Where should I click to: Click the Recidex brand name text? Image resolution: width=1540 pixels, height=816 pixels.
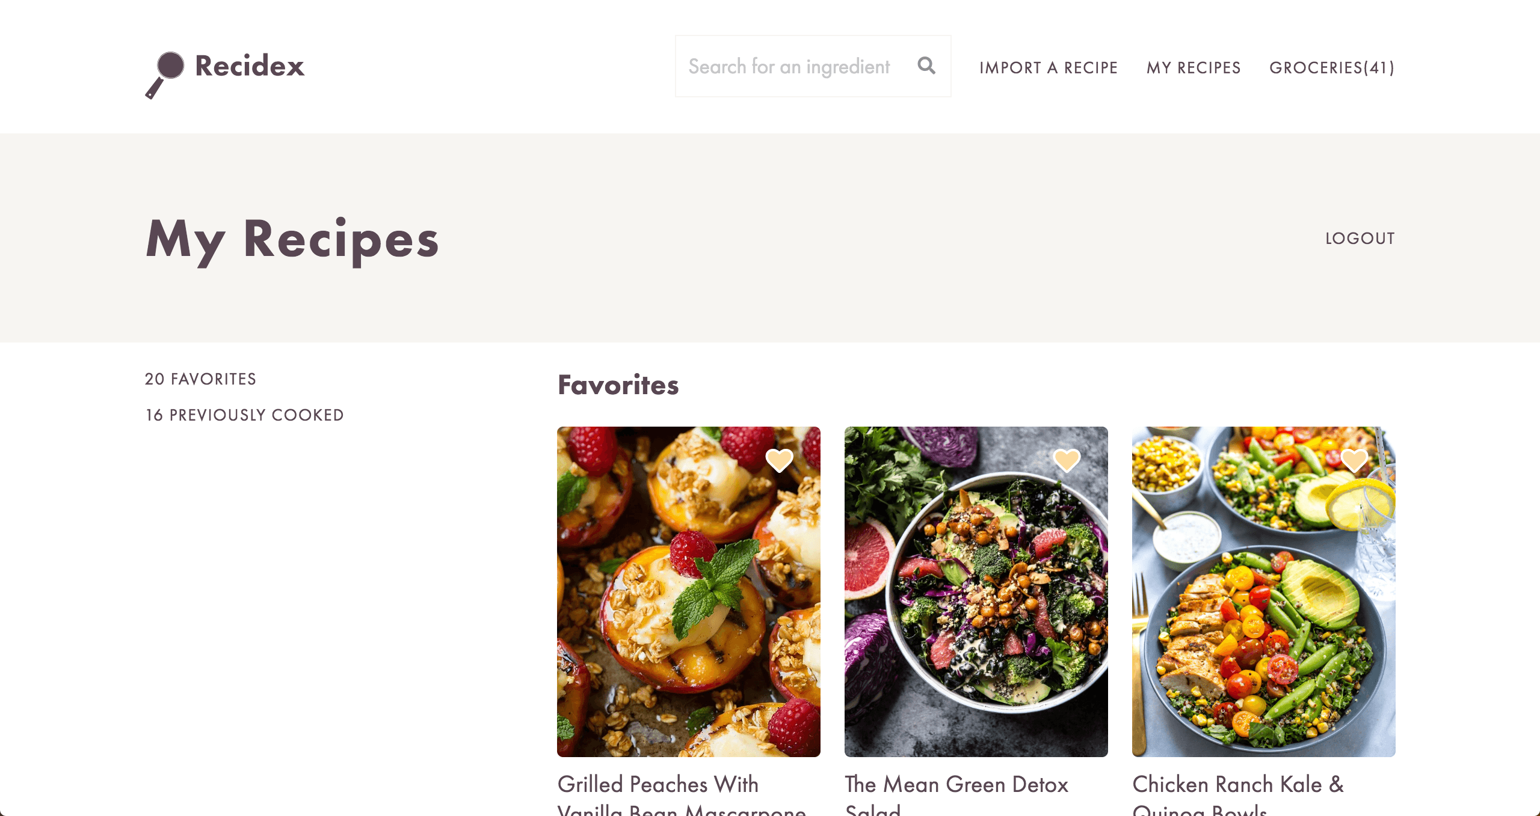pos(250,66)
